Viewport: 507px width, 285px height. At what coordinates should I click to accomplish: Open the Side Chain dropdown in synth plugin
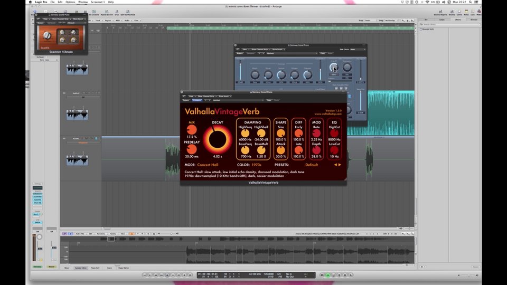358,50
